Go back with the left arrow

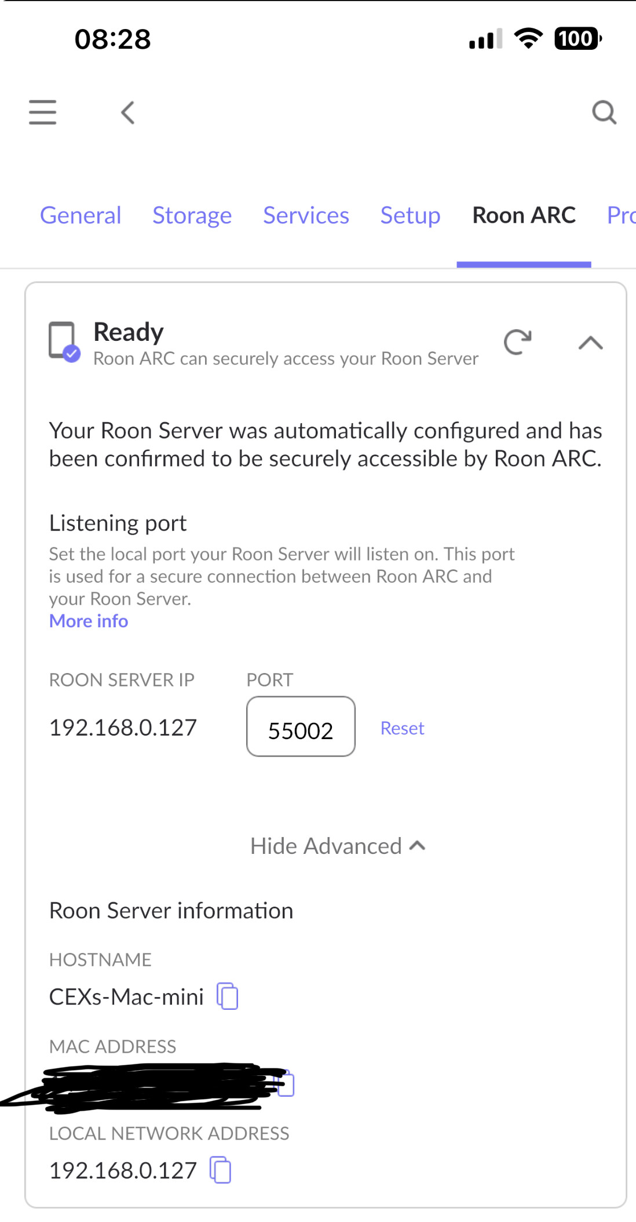[x=128, y=112]
